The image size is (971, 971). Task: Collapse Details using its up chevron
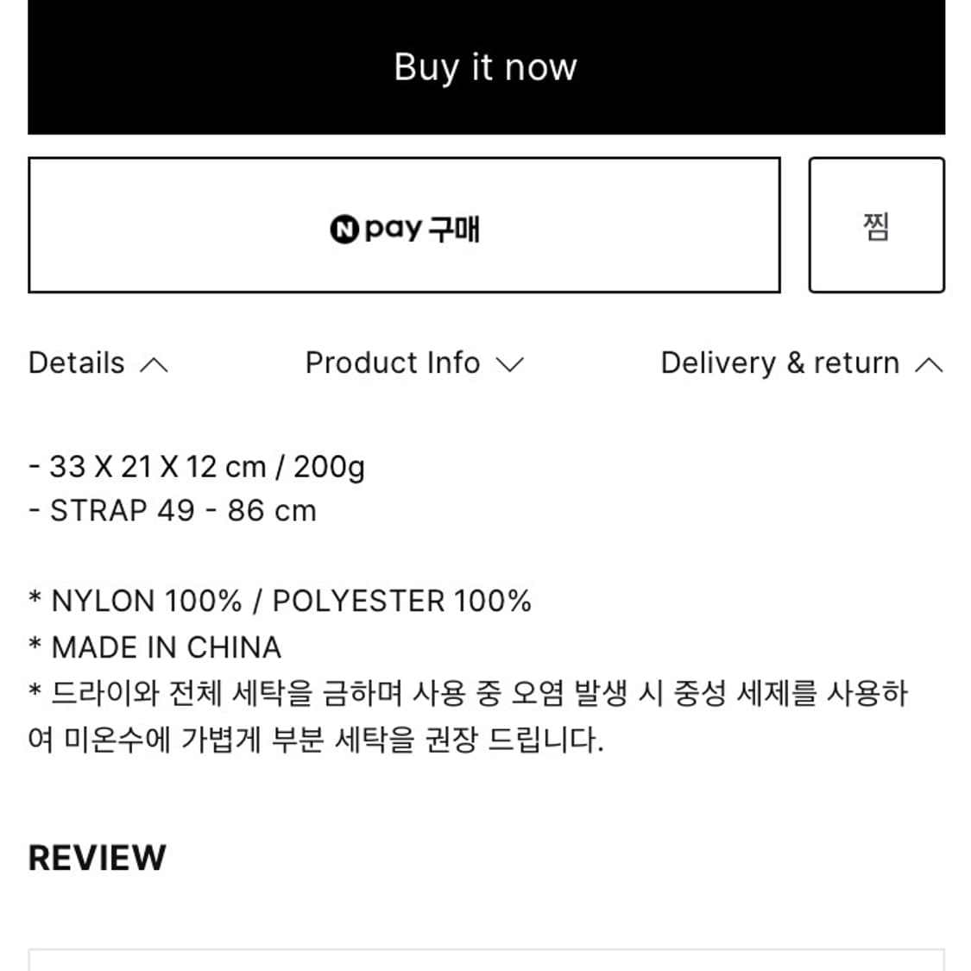tap(154, 365)
